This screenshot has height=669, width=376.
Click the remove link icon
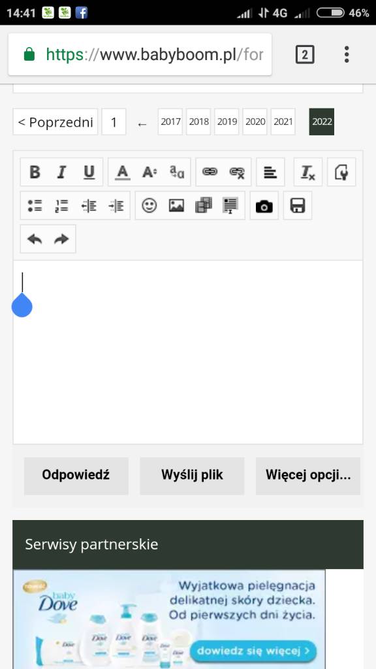[237, 172]
